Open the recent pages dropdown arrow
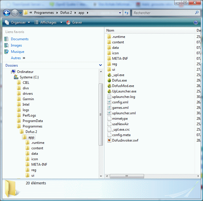This screenshot has width=203, height=201. click(x=20, y=13)
